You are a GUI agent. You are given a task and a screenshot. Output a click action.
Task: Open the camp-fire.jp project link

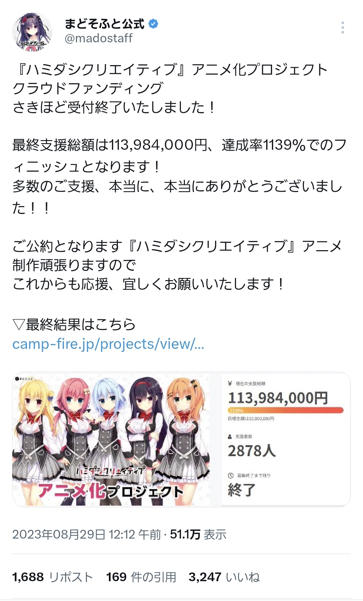click(x=108, y=344)
